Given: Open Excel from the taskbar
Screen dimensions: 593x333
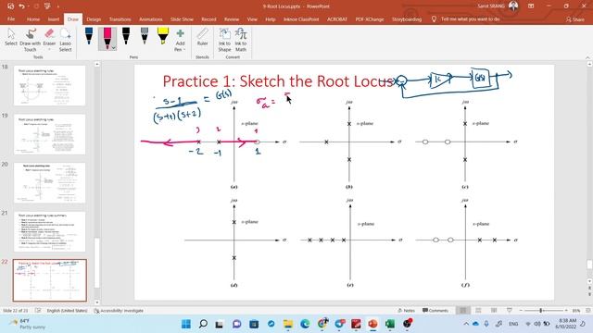Looking at the screenshot, I should [390, 324].
